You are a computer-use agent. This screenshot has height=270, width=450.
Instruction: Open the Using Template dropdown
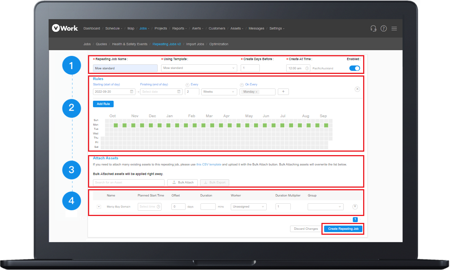(x=199, y=68)
